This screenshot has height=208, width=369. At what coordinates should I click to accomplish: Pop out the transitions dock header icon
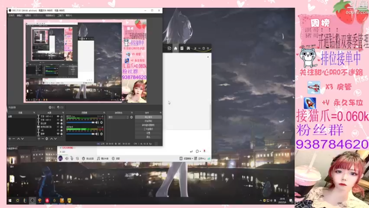click(132, 113)
